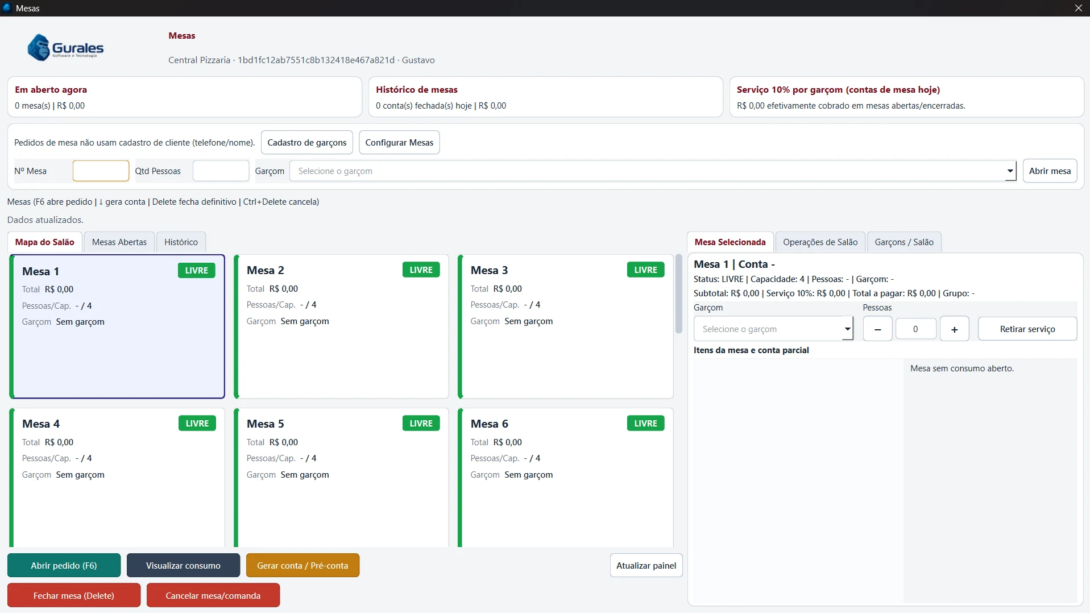Click the Gurales gorilla logo

coord(65,48)
